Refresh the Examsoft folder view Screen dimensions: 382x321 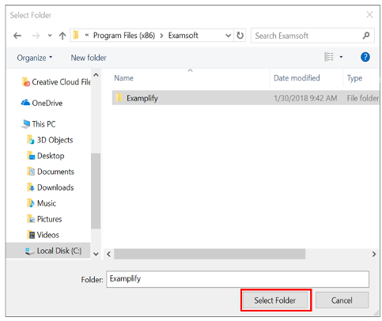pyautogui.click(x=240, y=36)
